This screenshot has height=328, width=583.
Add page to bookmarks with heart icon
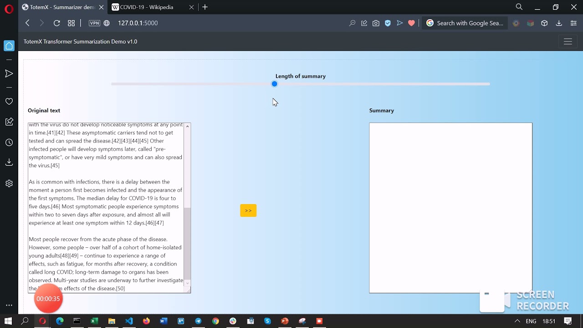(x=411, y=23)
